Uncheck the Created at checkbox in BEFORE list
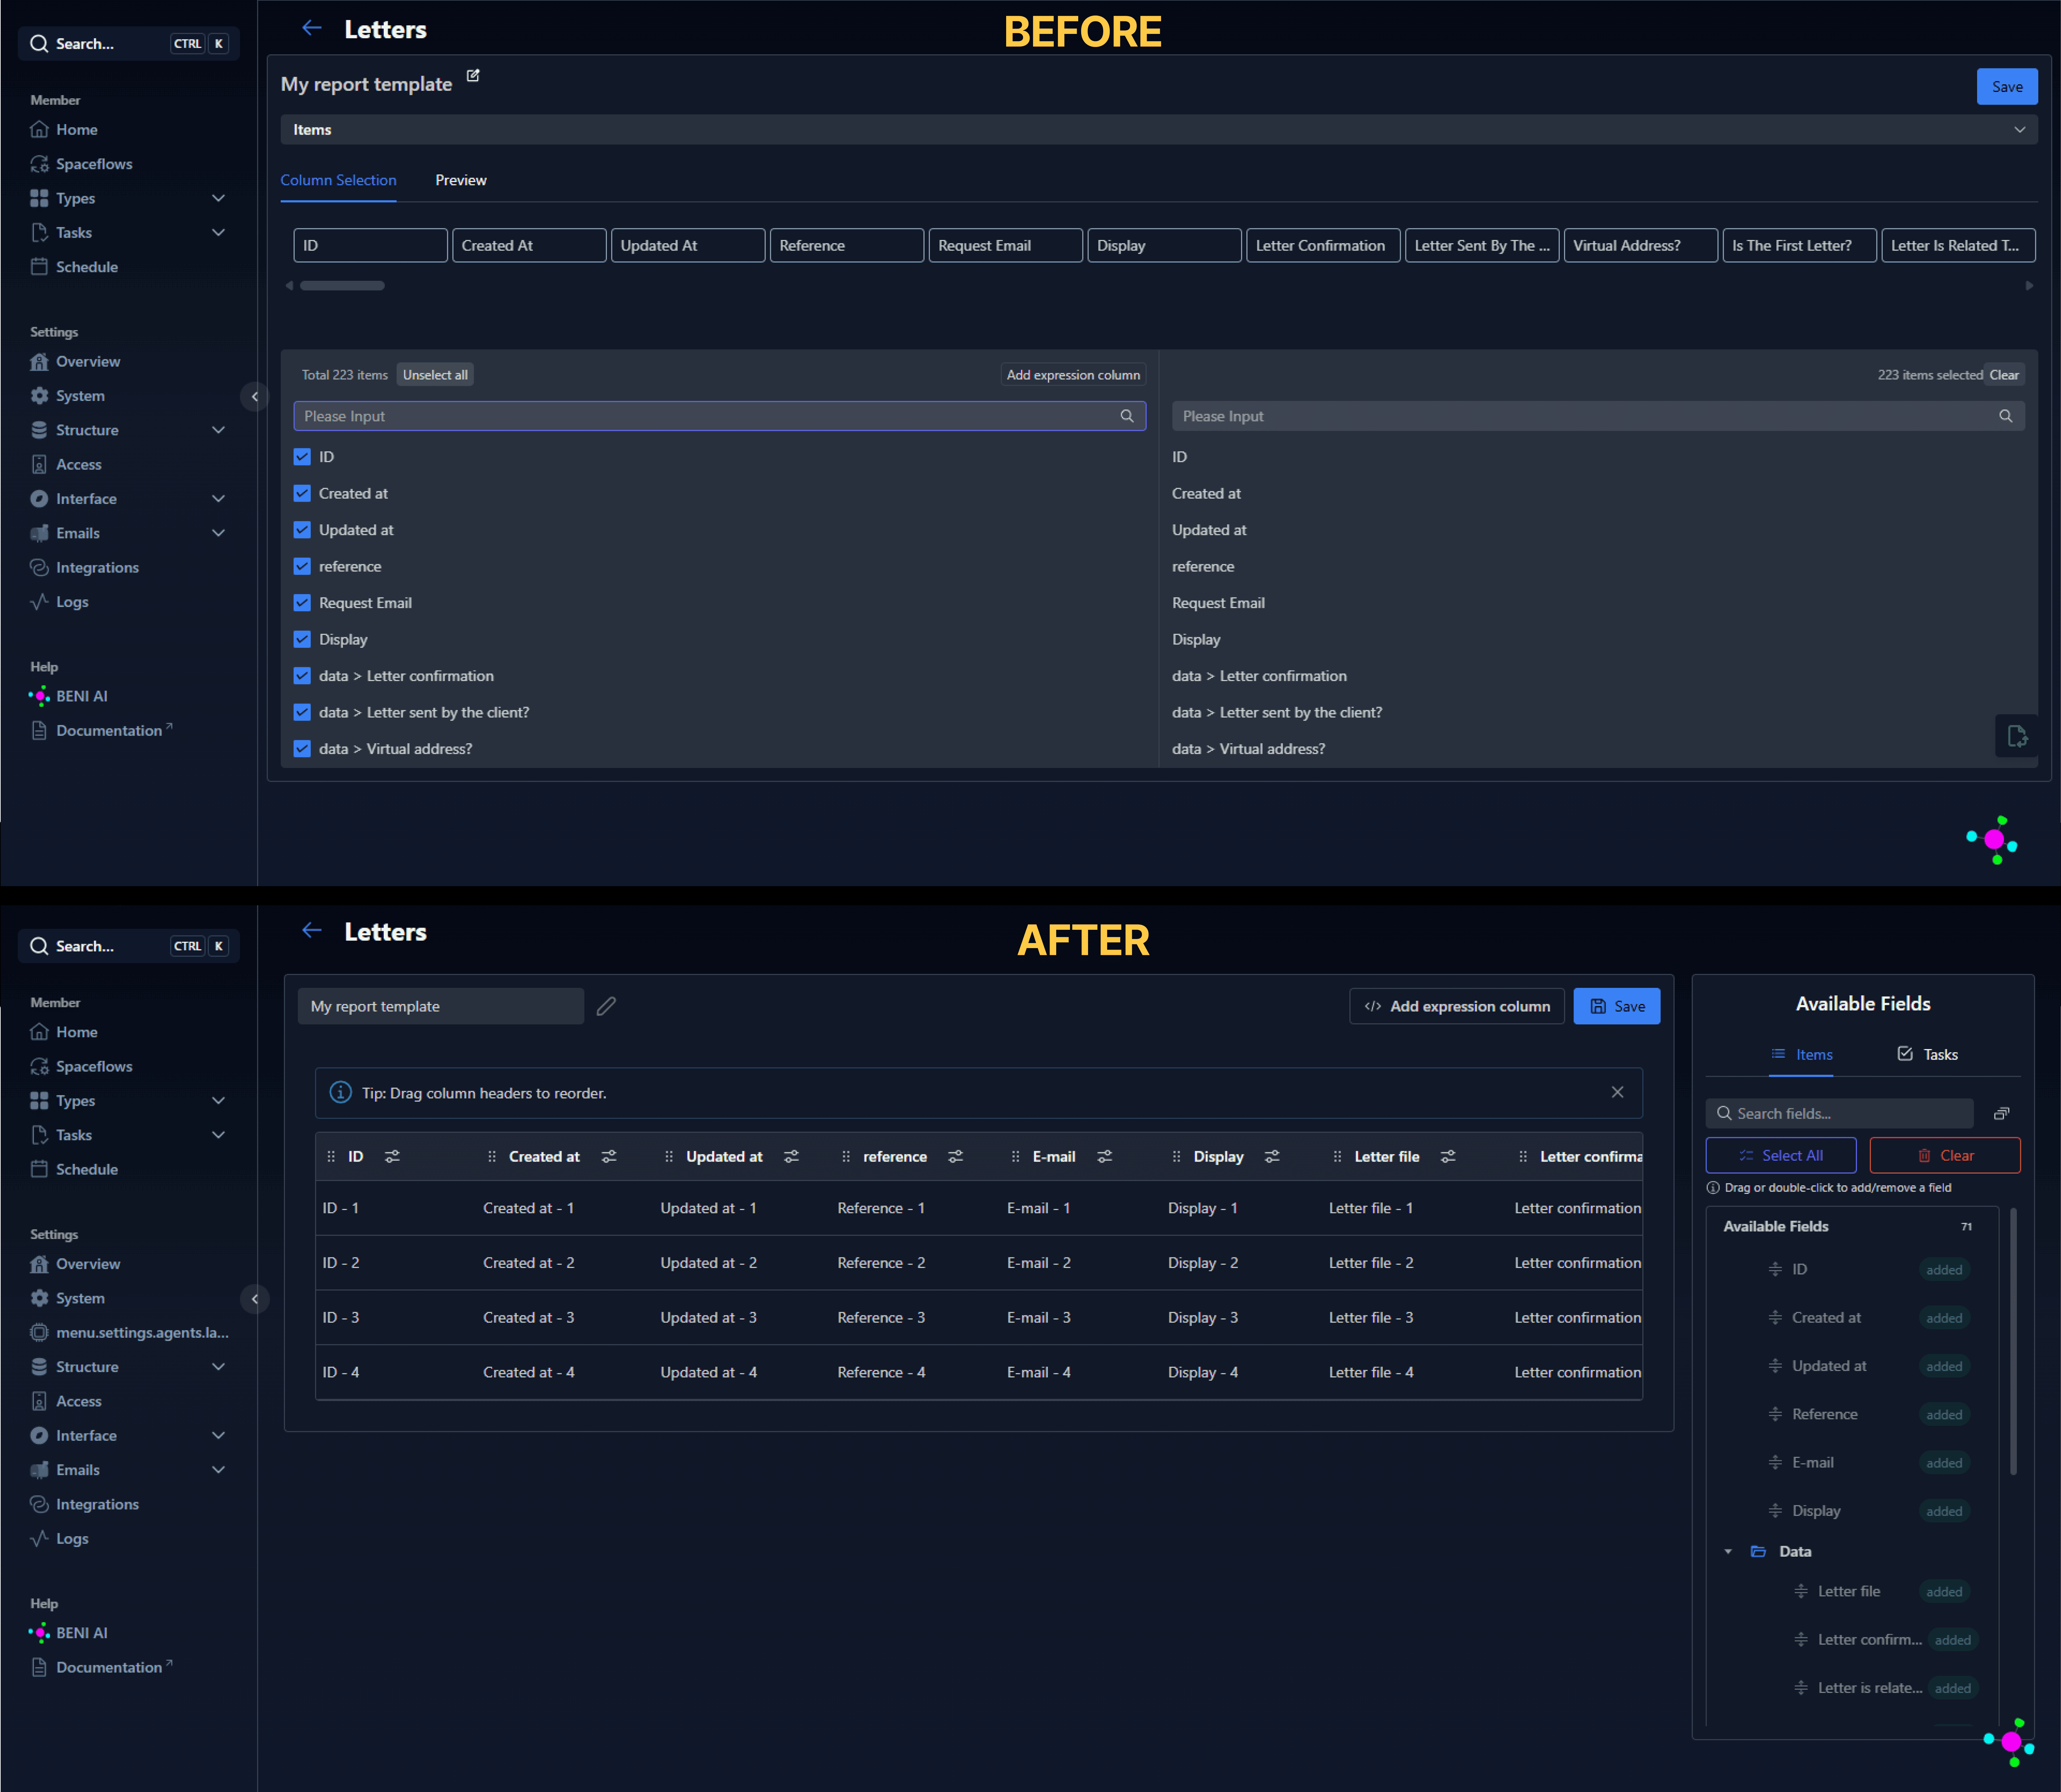 pos(302,493)
